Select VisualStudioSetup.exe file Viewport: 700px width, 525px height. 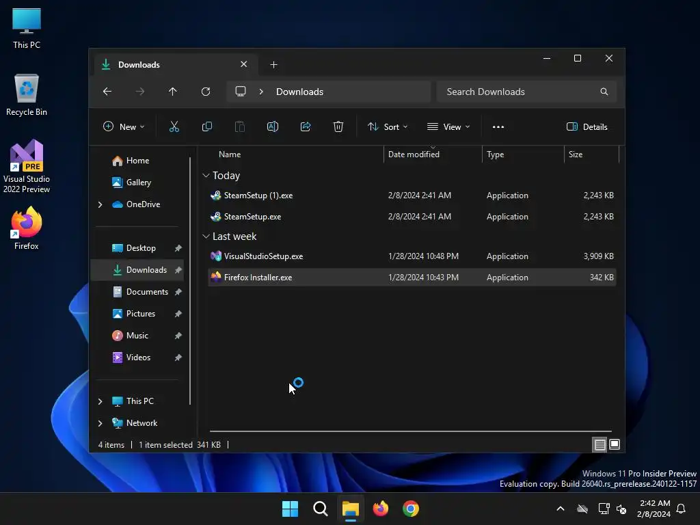[x=412, y=256]
